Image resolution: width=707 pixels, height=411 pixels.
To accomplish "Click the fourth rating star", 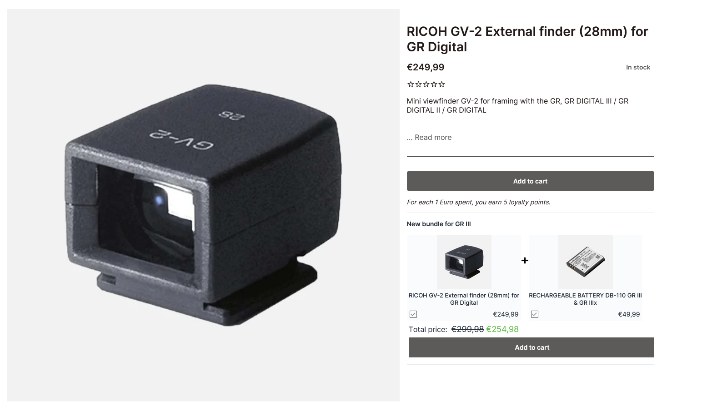I will point(434,84).
